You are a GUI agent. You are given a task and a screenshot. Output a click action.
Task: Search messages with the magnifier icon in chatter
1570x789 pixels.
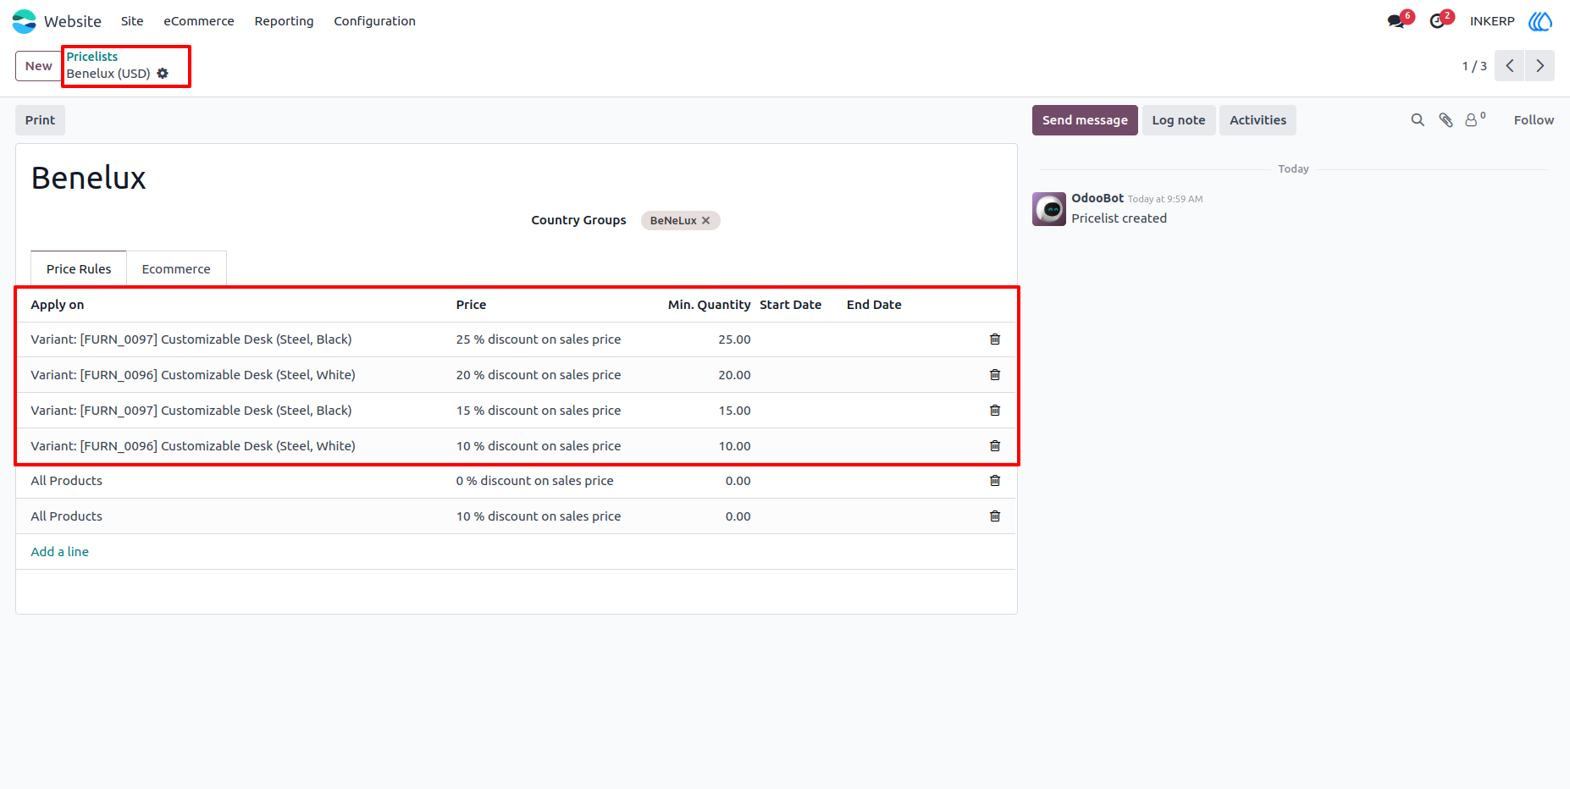pos(1418,120)
